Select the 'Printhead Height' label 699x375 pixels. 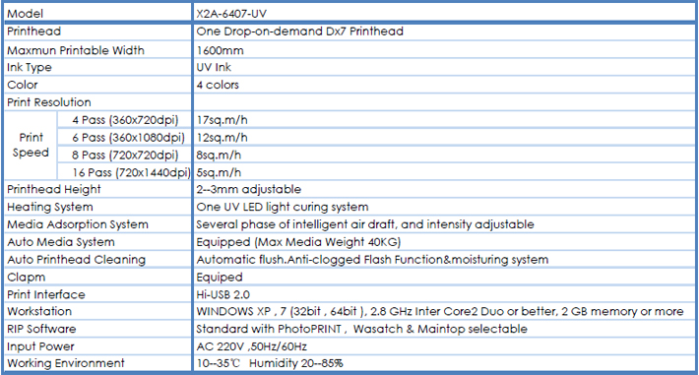[54, 190]
